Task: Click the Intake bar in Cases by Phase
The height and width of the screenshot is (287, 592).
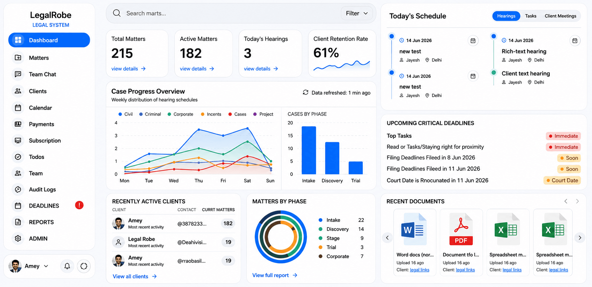Action: point(309,150)
